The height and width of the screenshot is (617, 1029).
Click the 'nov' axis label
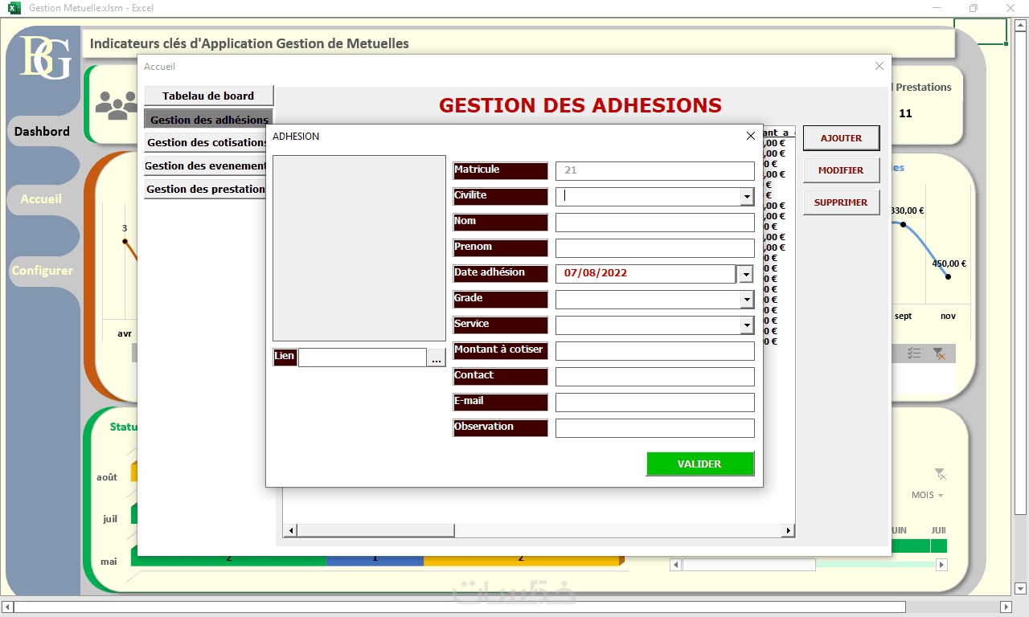click(949, 316)
